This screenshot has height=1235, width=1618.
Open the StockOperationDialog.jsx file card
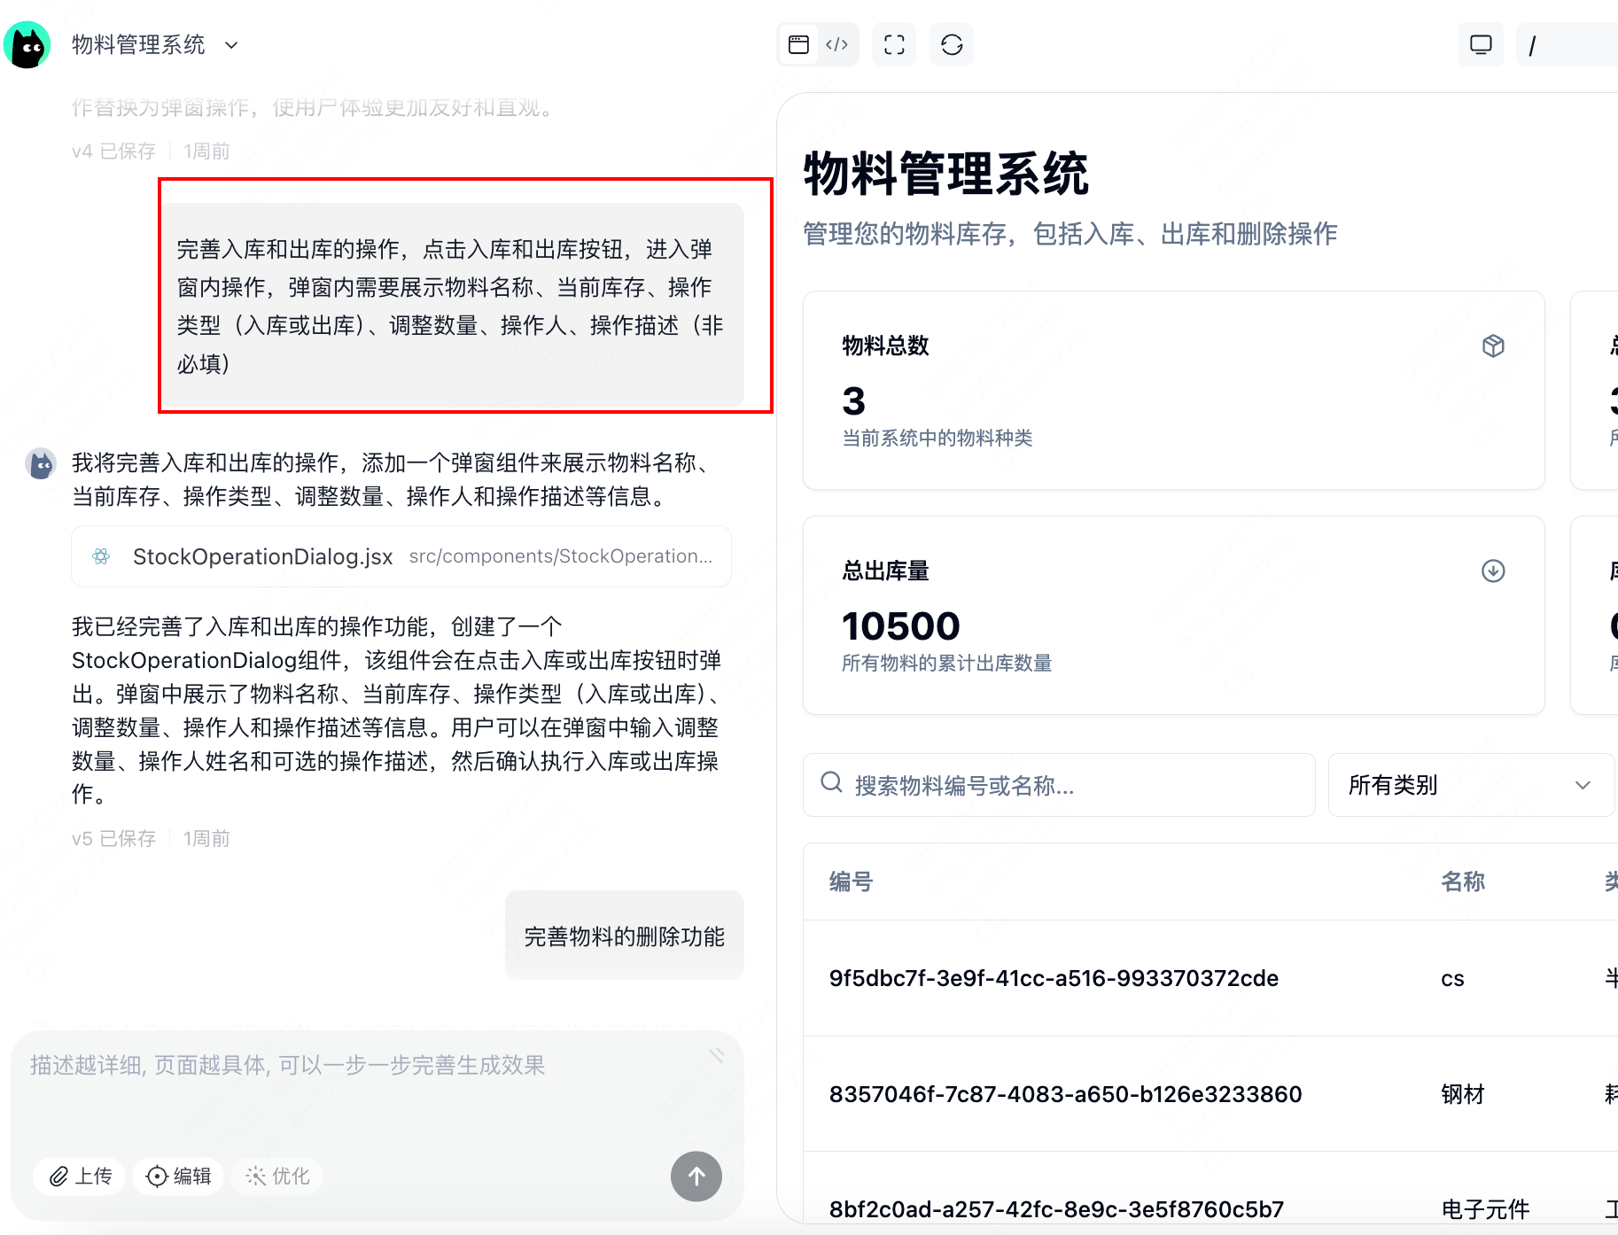[x=401, y=556]
